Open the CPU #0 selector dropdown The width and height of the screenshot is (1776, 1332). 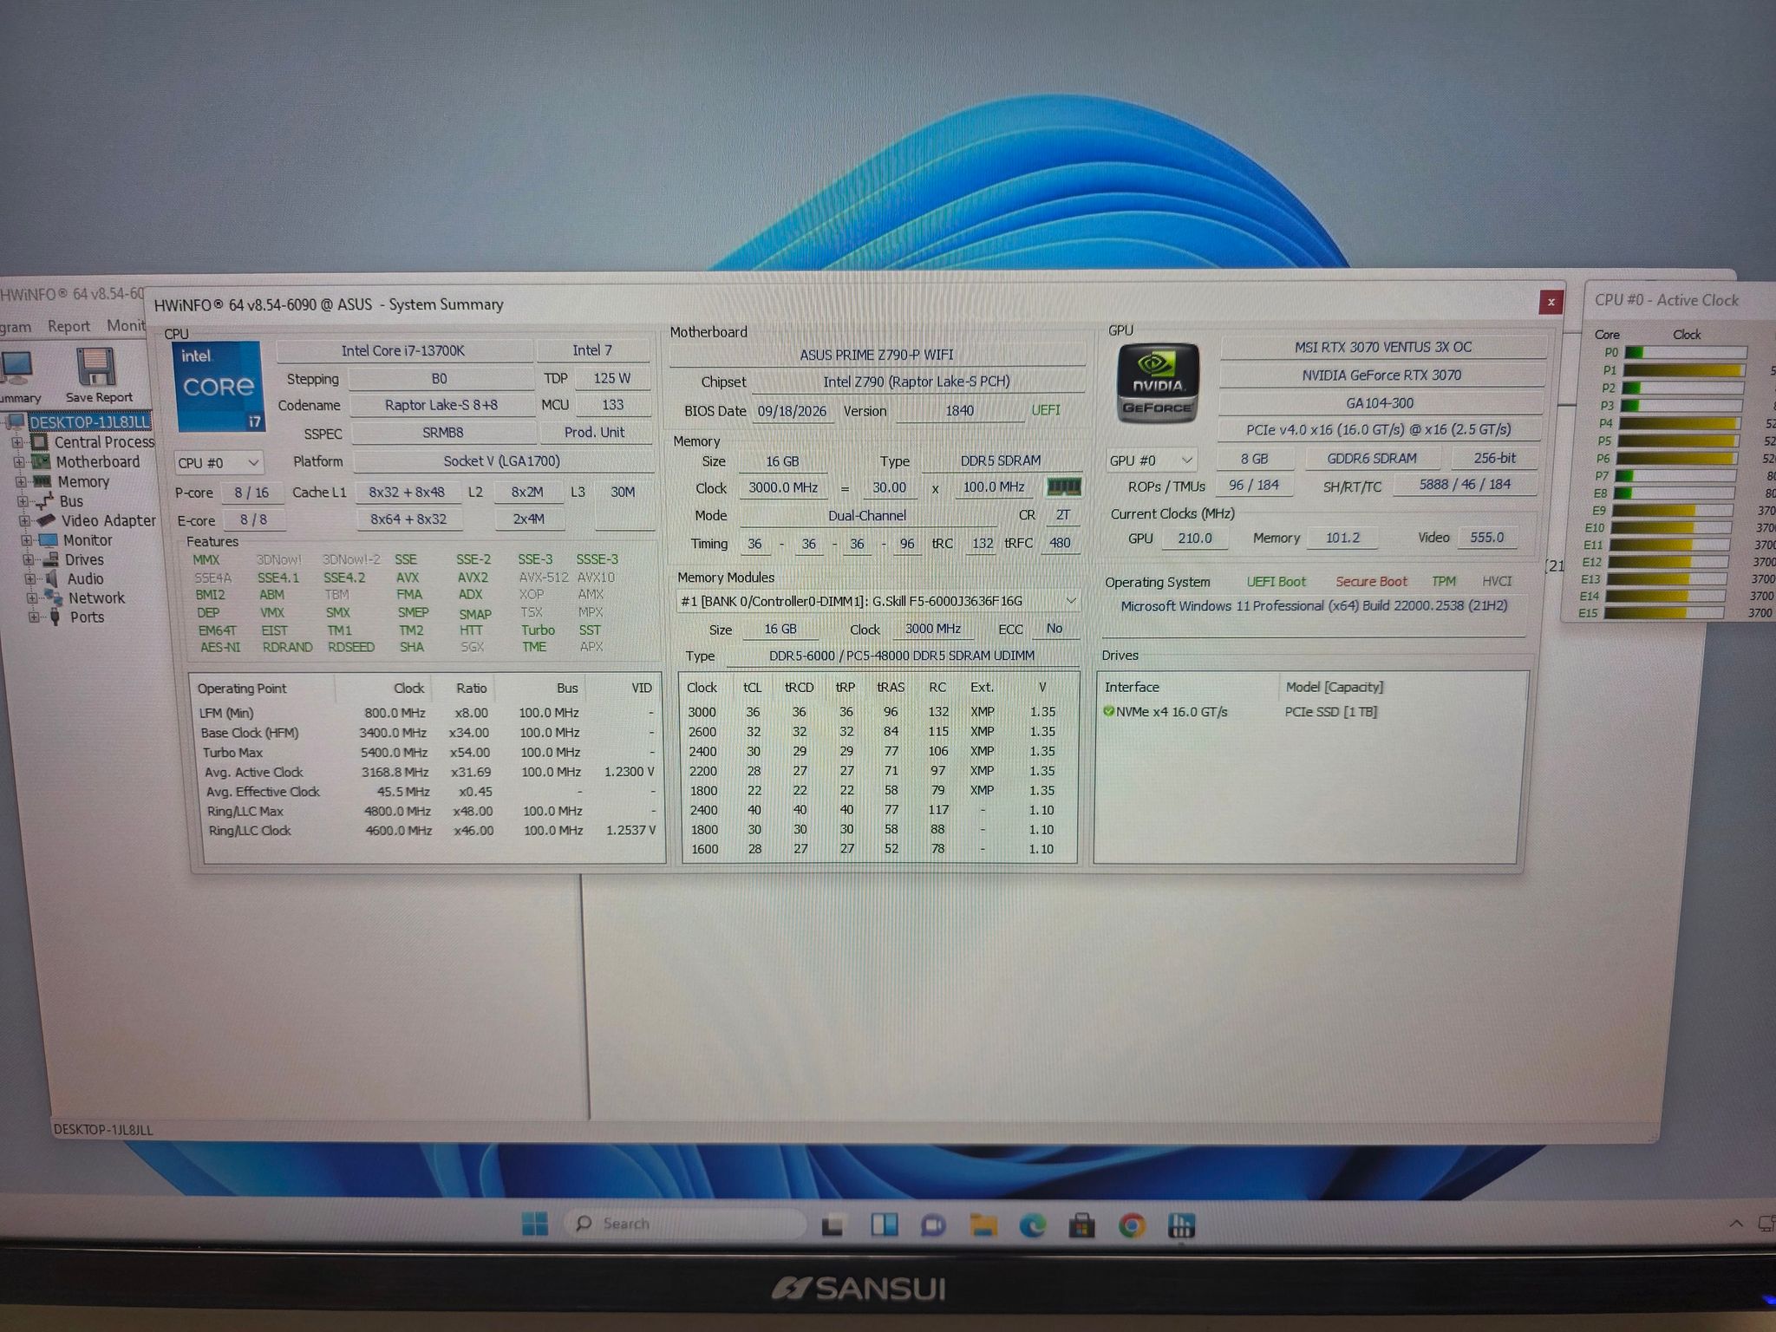pos(219,463)
